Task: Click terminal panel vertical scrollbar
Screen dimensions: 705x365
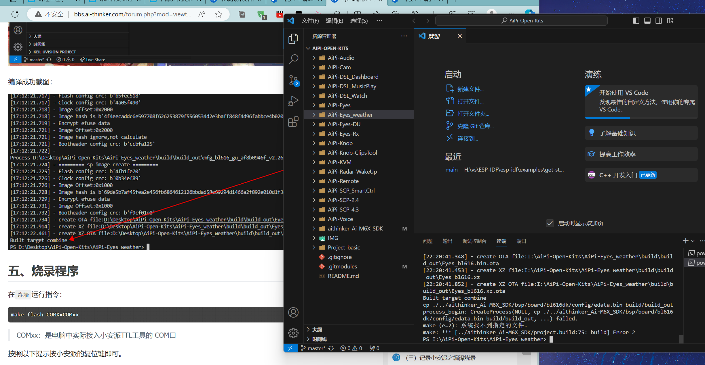Action: (x=681, y=339)
